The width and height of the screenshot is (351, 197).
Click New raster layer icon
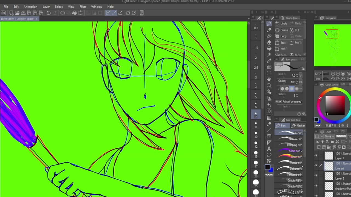tap(319, 147)
